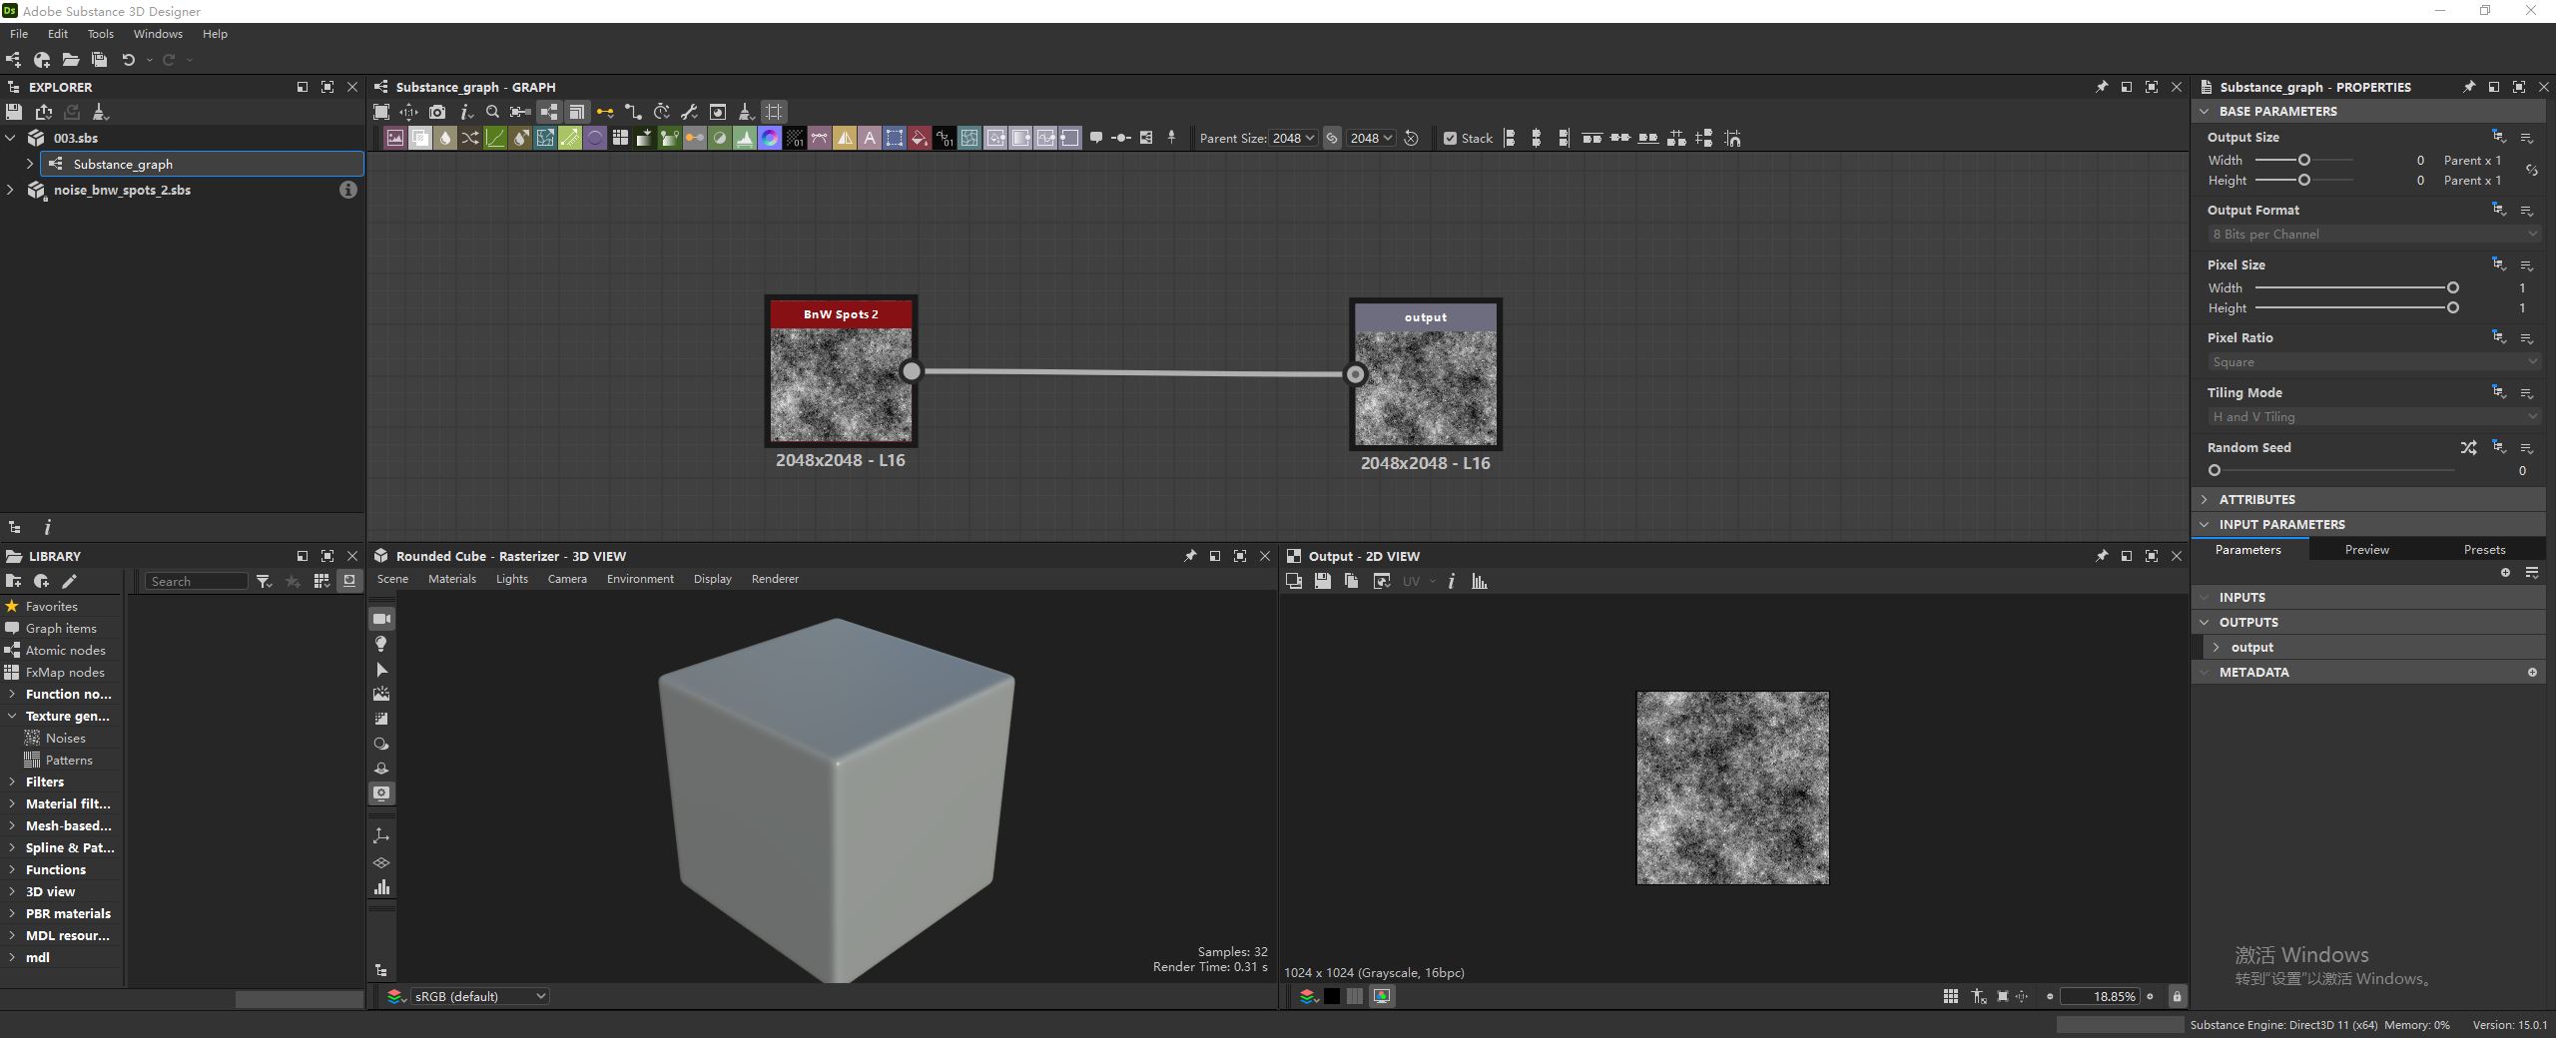Expand the Filters library category
The height and width of the screenshot is (1038, 2556).
pos(12,781)
